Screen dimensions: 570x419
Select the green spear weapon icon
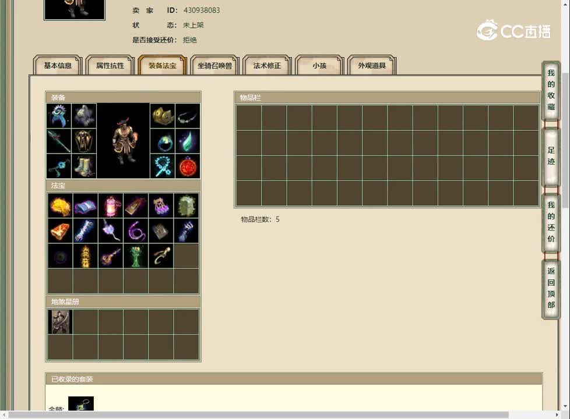59,141
